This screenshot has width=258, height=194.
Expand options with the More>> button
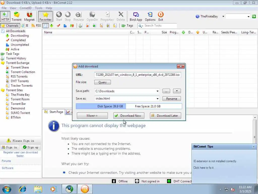[x=92, y=116]
